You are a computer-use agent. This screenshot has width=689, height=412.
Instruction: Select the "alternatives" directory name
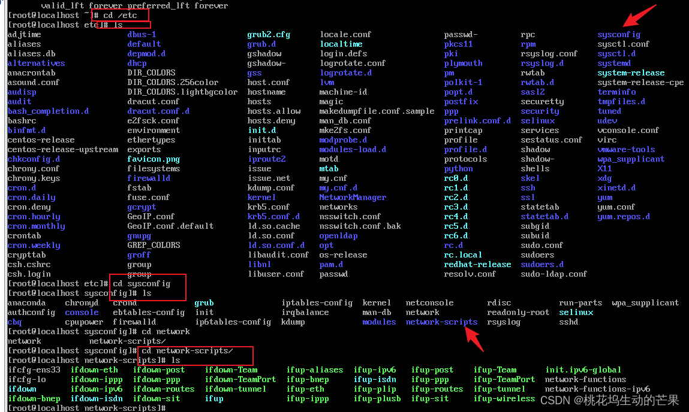click(x=36, y=63)
